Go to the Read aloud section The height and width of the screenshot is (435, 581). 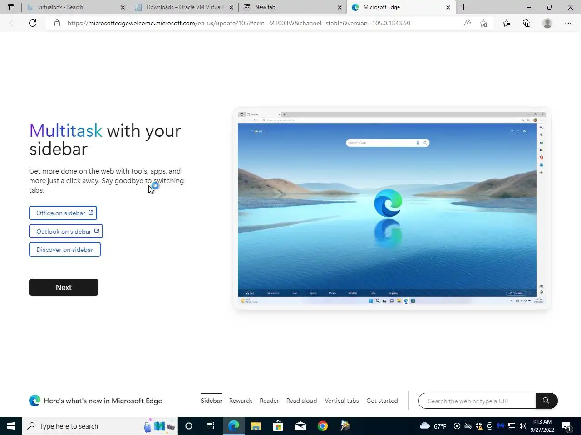point(301,401)
